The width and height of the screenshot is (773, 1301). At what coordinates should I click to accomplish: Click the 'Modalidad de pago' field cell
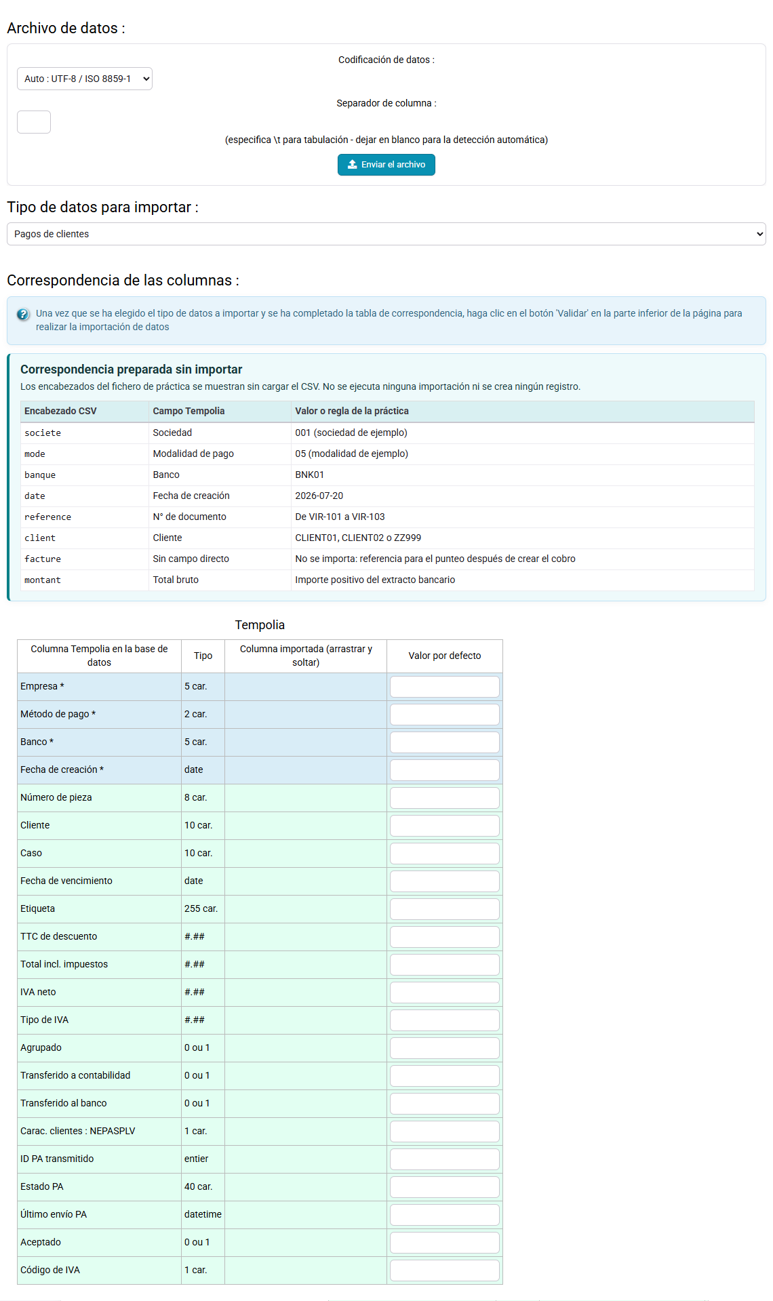point(220,454)
